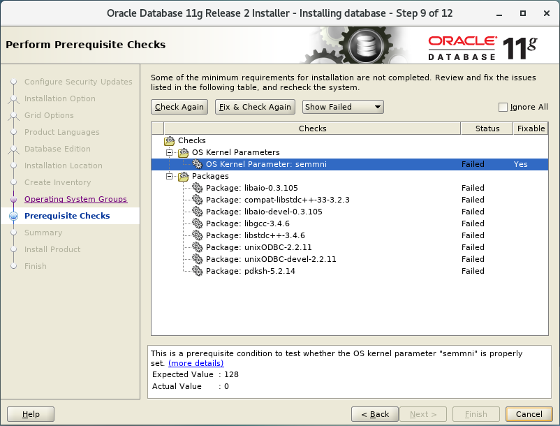Click the Status column header
This screenshot has height=426, width=560.
click(x=487, y=128)
